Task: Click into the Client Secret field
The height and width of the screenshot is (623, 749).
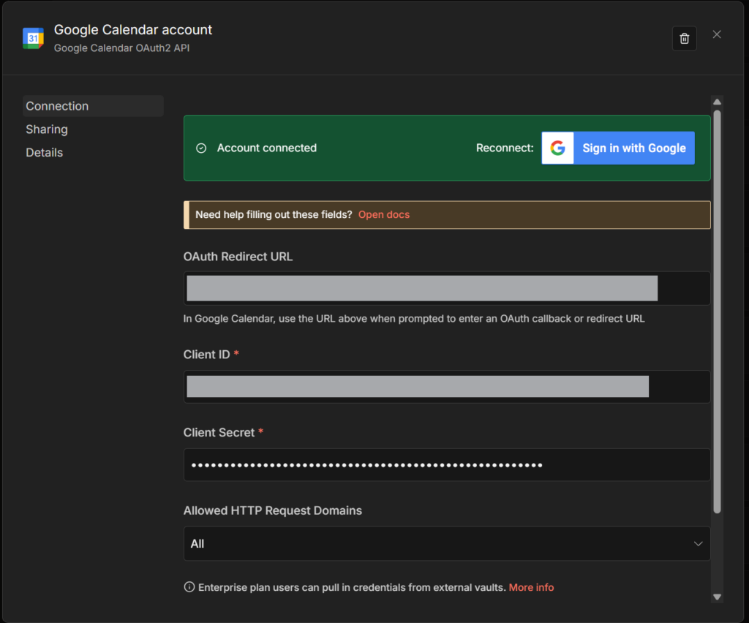Action: click(x=446, y=465)
